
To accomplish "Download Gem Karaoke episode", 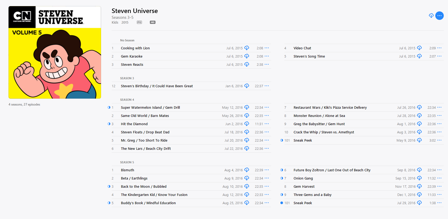I will [247, 56].
